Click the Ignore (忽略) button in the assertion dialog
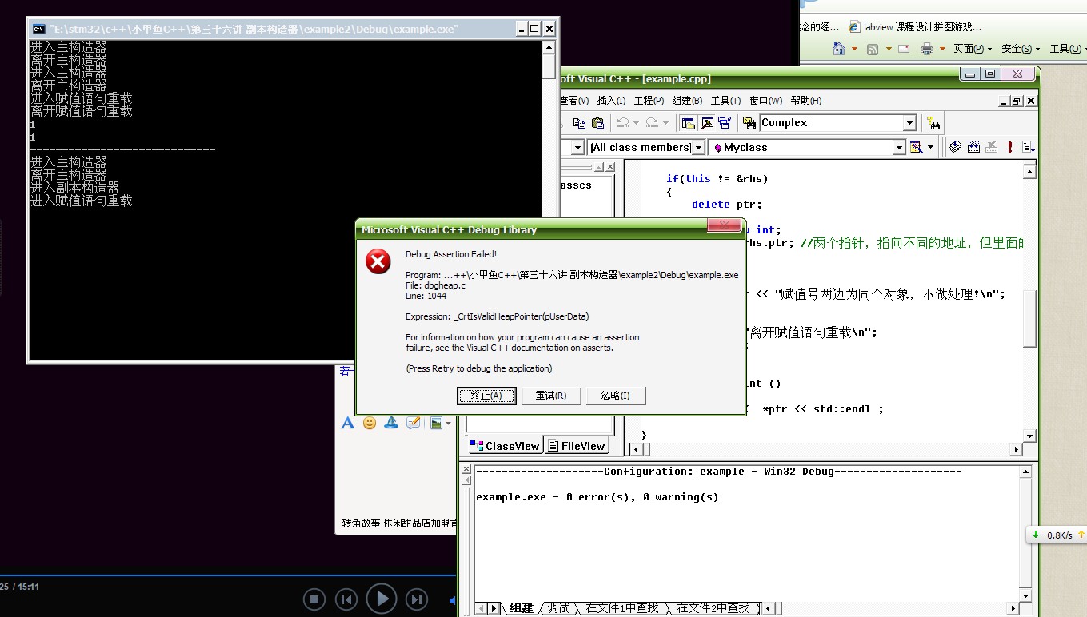 (616, 396)
